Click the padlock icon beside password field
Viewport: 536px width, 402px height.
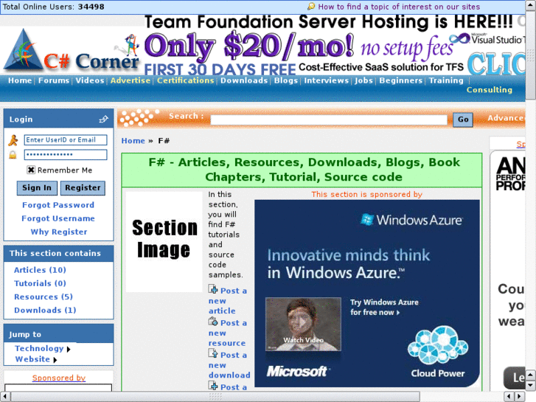(x=13, y=155)
